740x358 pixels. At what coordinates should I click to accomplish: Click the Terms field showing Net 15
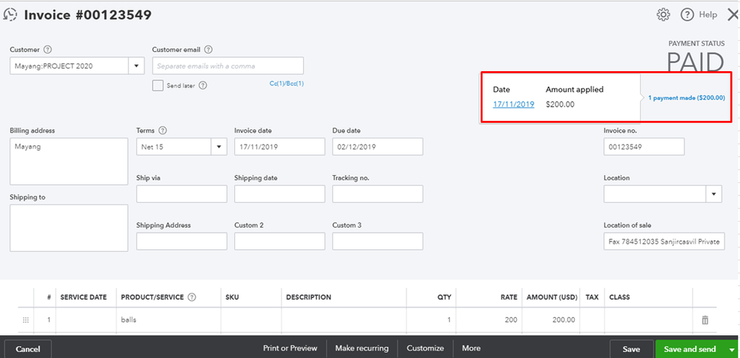point(173,147)
